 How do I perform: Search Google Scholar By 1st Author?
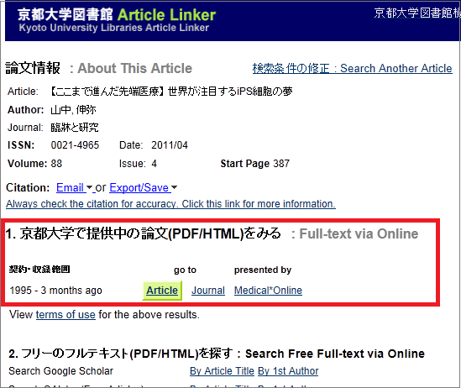pyautogui.click(x=288, y=371)
